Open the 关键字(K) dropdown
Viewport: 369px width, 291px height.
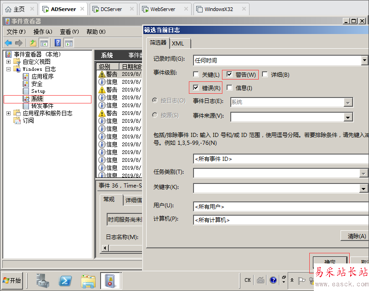pyautogui.click(x=363, y=188)
